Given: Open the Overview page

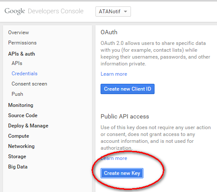Looking at the screenshot, I should 18,32.
